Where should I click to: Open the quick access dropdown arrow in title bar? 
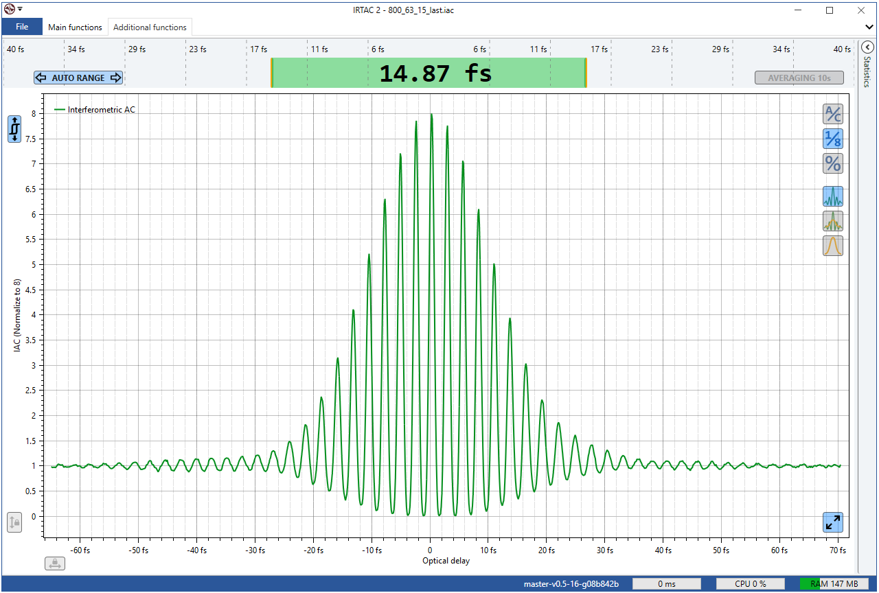click(21, 10)
